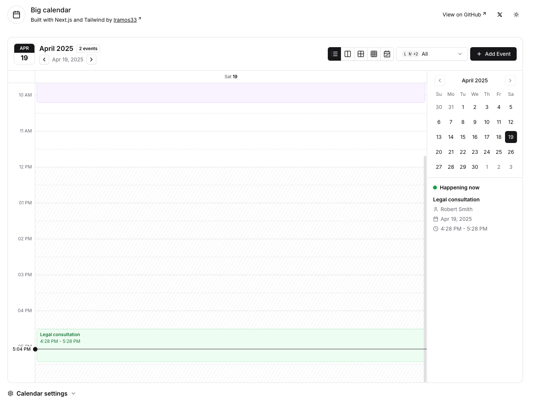Click the April 2025 mini calendar title
The width and height of the screenshot is (535, 405).
[x=475, y=80]
